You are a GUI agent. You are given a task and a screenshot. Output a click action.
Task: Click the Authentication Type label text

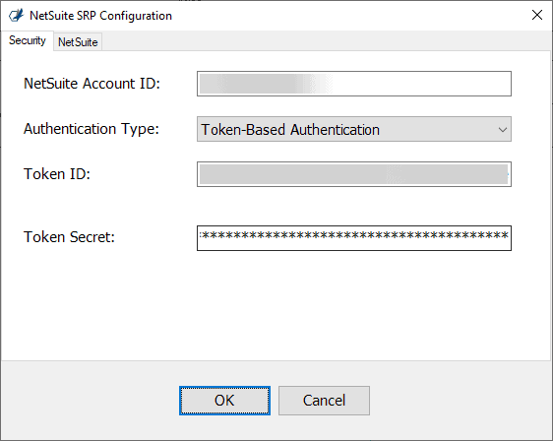tap(91, 129)
